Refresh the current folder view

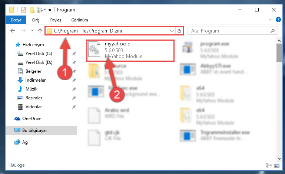tap(179, 31)
